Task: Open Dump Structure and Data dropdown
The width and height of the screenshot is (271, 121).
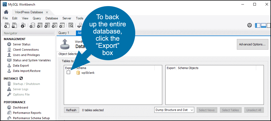Action: click(174, 110)
